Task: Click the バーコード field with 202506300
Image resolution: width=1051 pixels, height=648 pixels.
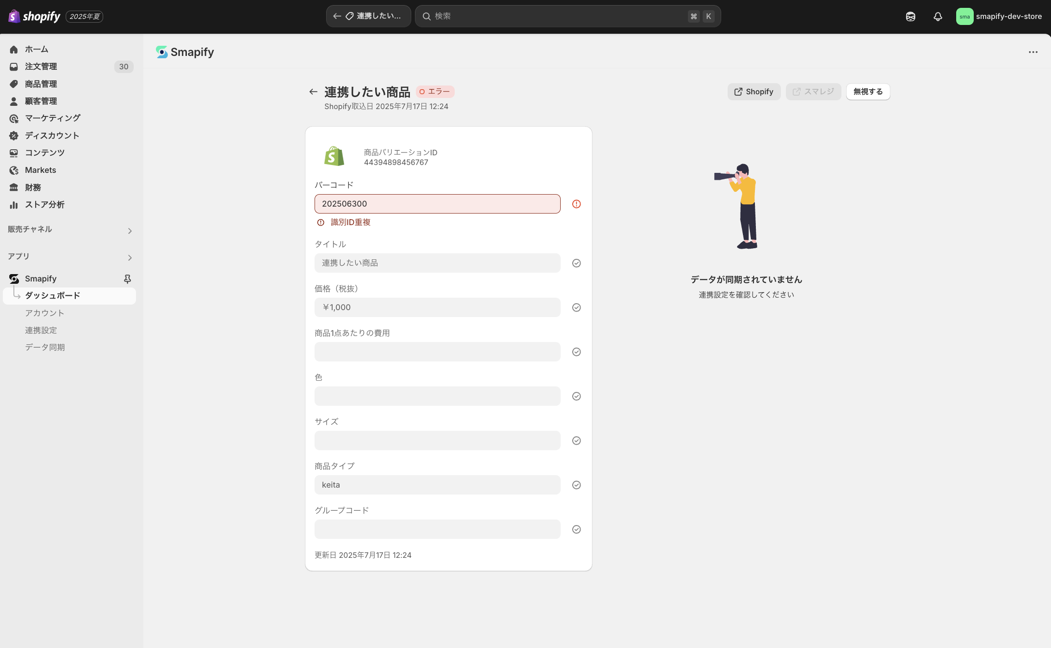Action: tap(437, 204)
